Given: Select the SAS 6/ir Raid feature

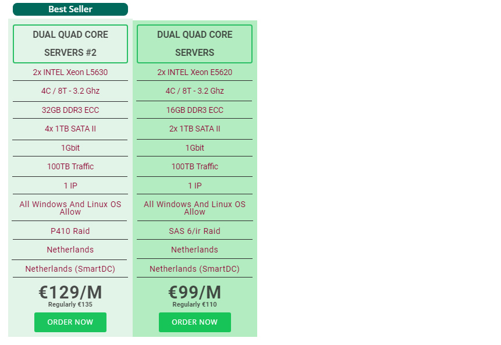Looking at the screenshot, I should point(194,231).
